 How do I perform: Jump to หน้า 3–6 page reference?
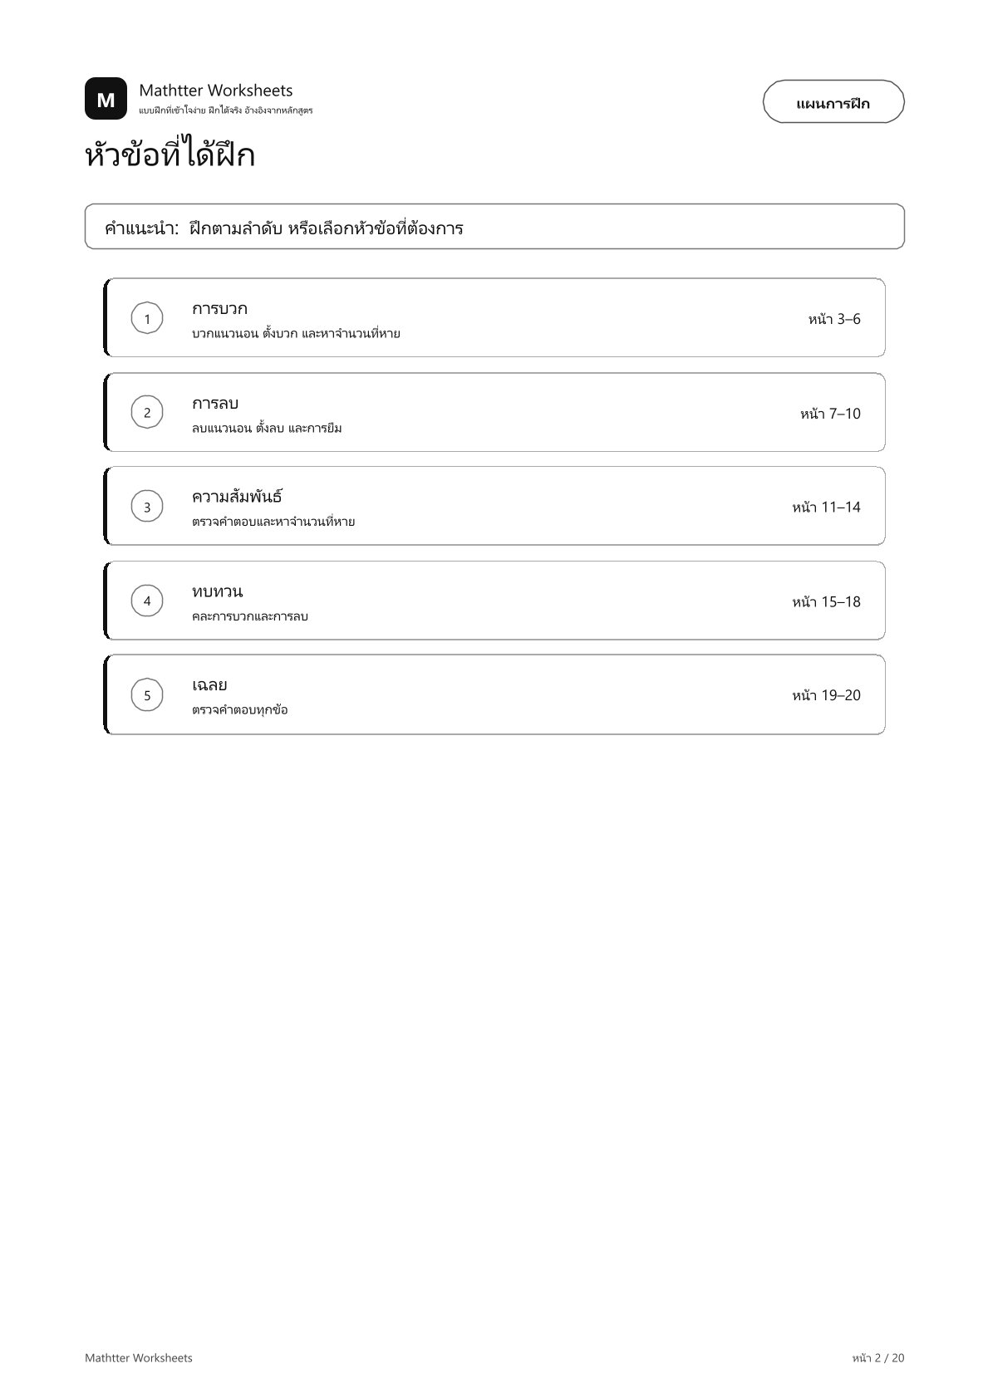point(834,319)
